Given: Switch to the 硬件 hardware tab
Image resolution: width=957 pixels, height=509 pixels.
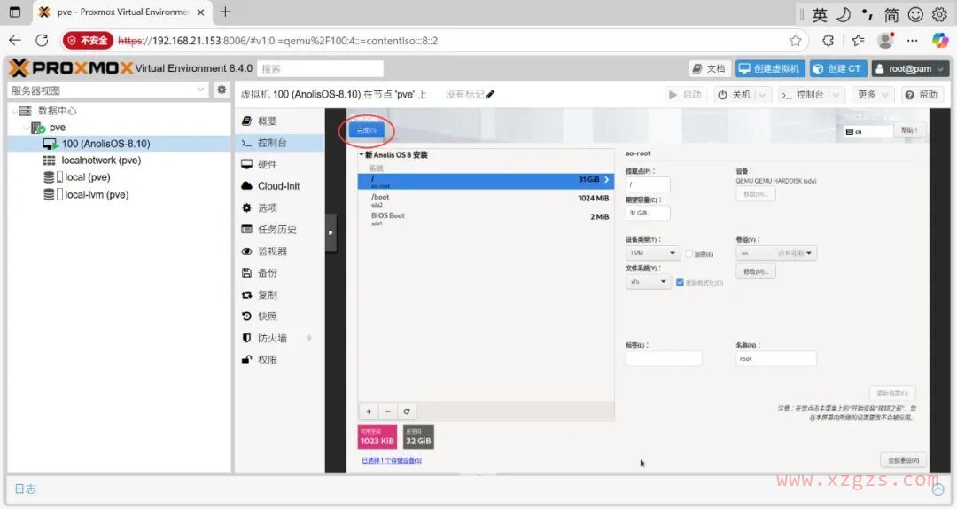Looking at the screenshot, I should coord(267,164).
